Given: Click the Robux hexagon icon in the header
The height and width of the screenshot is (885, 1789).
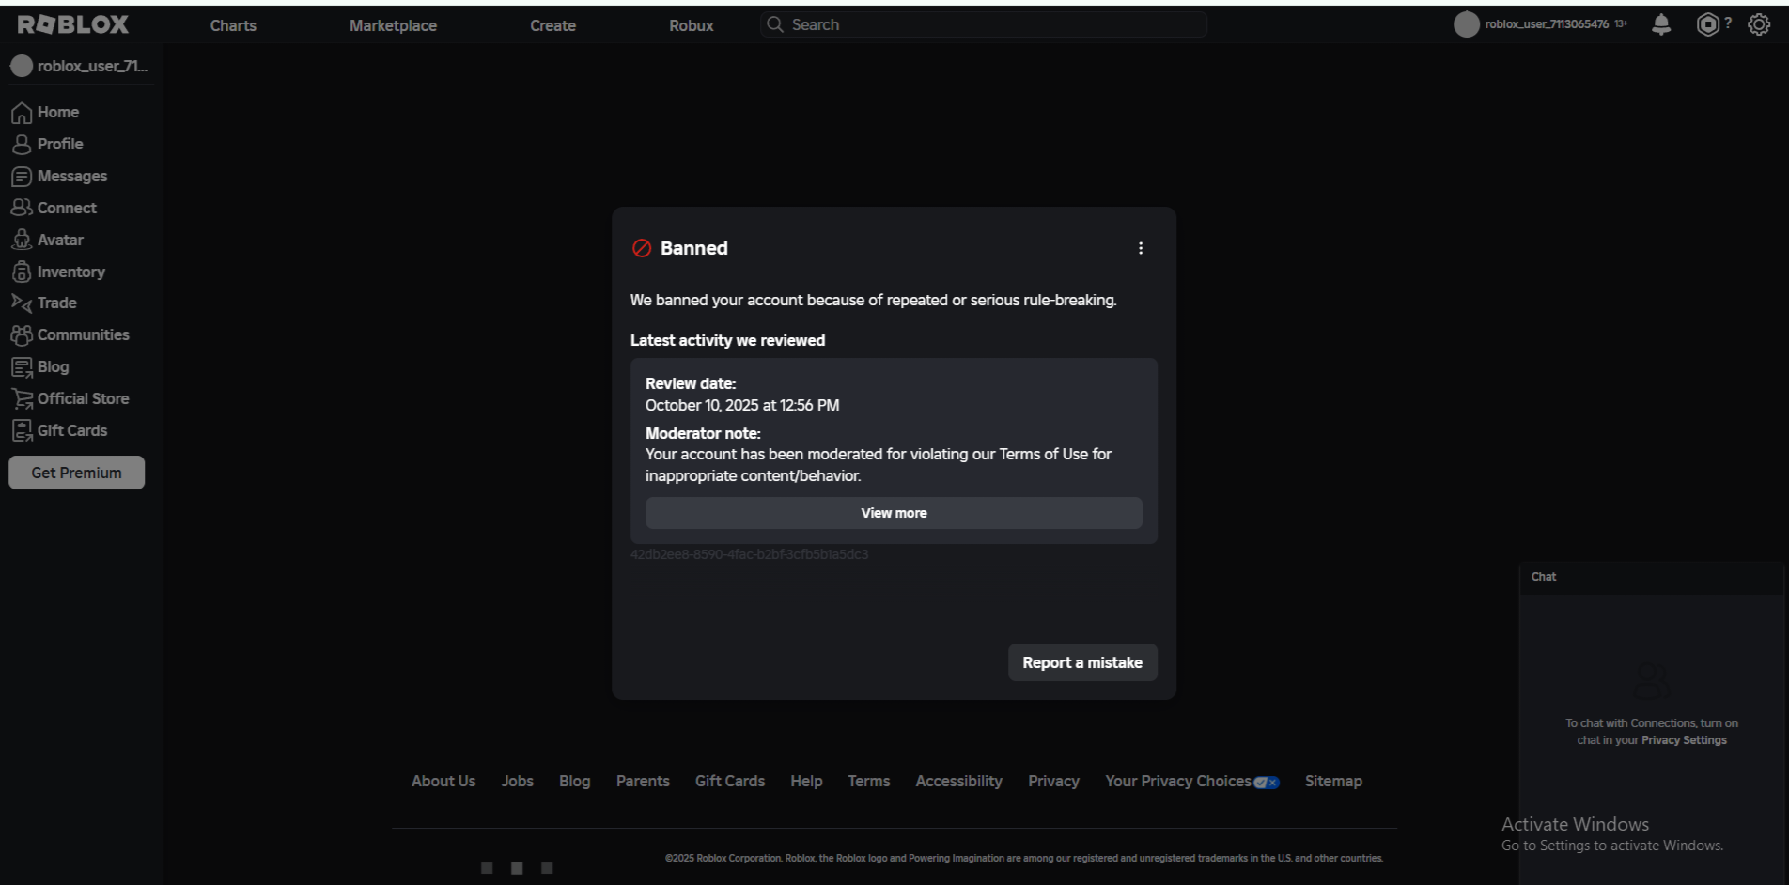Looking at the screenshot, I should (x=1707, y=24).
